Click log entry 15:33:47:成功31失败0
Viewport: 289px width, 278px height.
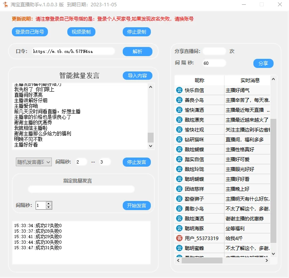38,248
